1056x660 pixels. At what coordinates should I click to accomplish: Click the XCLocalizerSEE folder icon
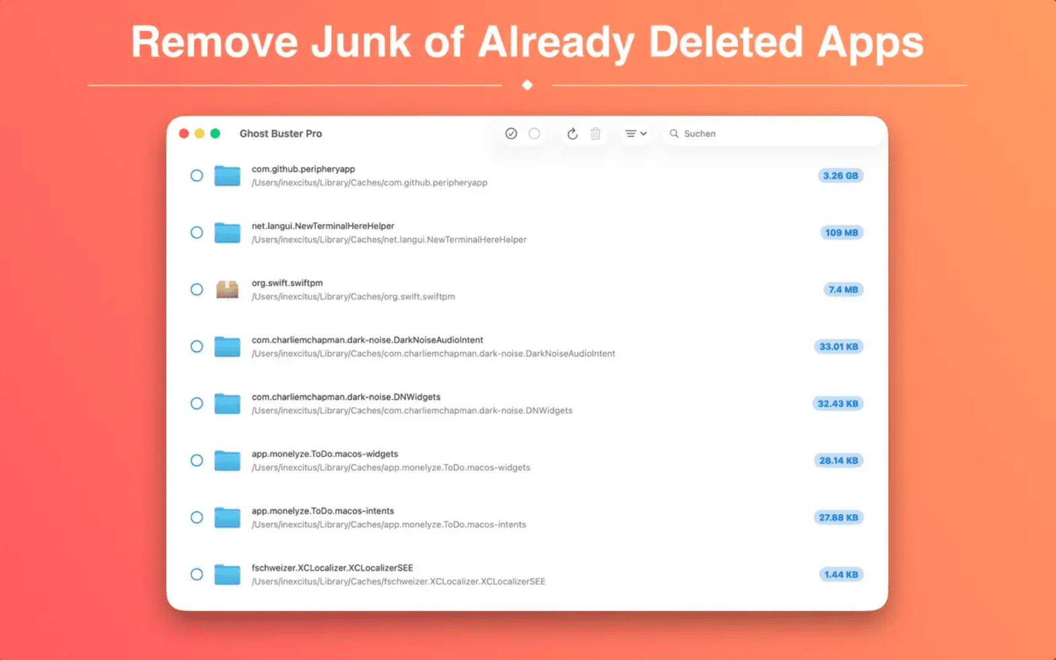click(228, 575)
